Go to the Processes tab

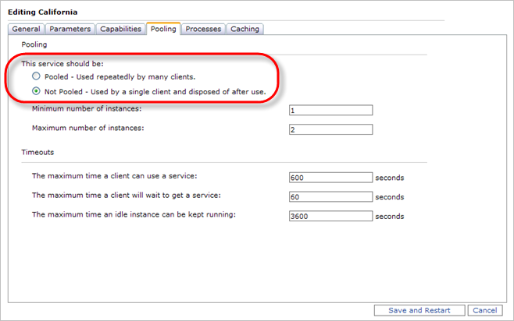(203, 29)
